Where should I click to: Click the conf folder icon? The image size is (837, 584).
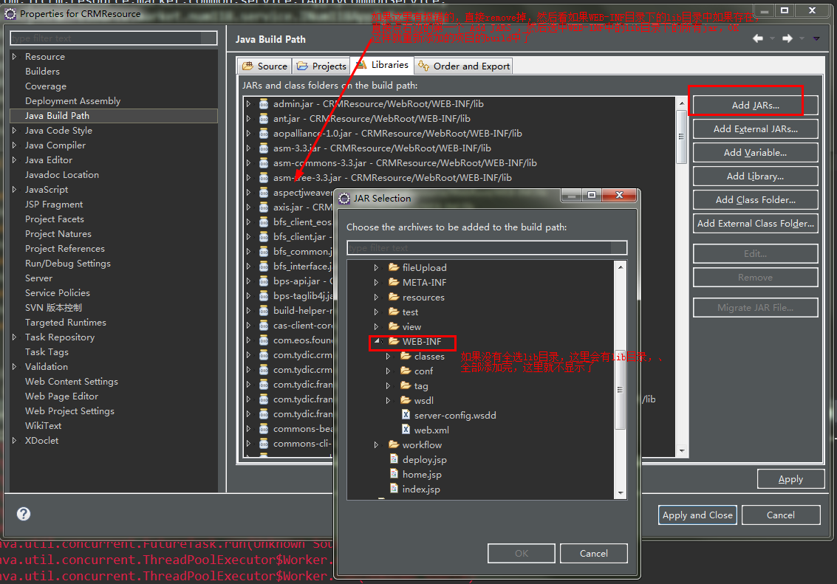406,371
